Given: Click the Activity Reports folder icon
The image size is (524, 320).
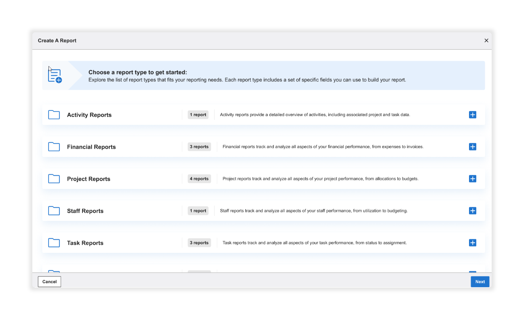Looking at the screenshot, I should point(54,115).
